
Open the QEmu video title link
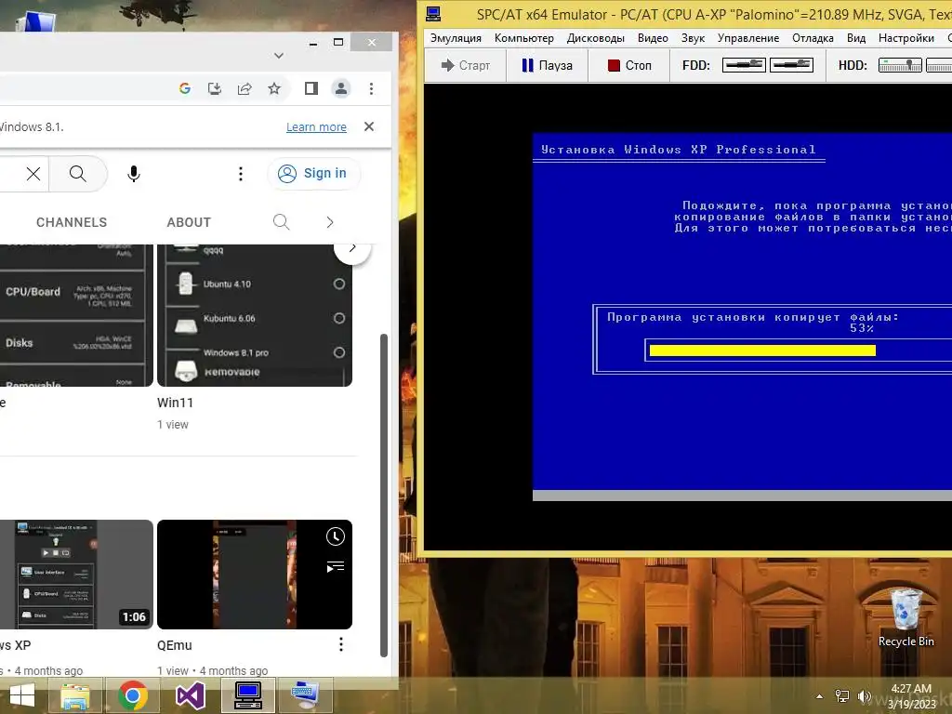[x=174, y=645]
